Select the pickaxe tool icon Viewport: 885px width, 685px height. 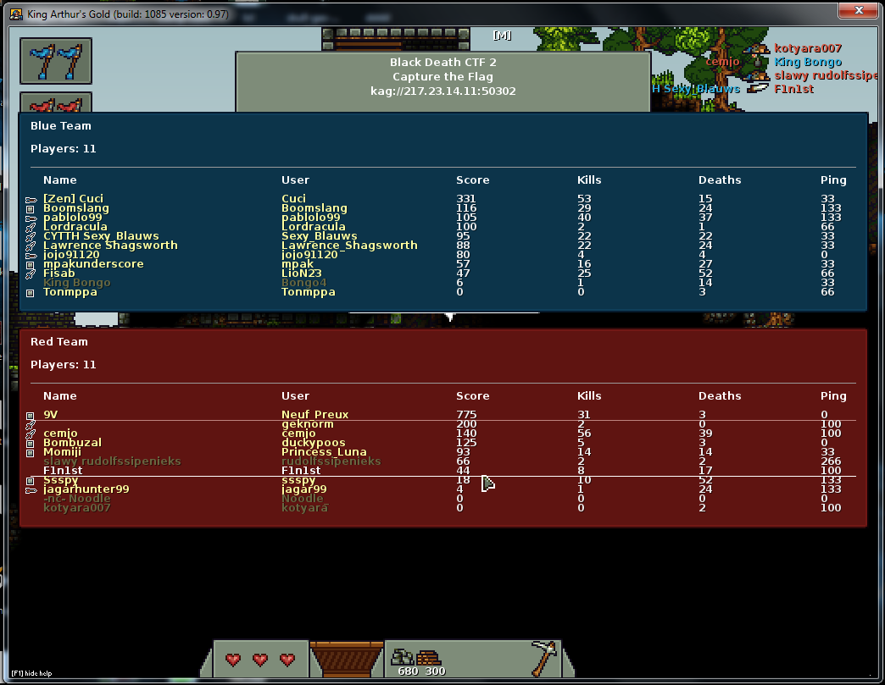click(x=541, y=655)
